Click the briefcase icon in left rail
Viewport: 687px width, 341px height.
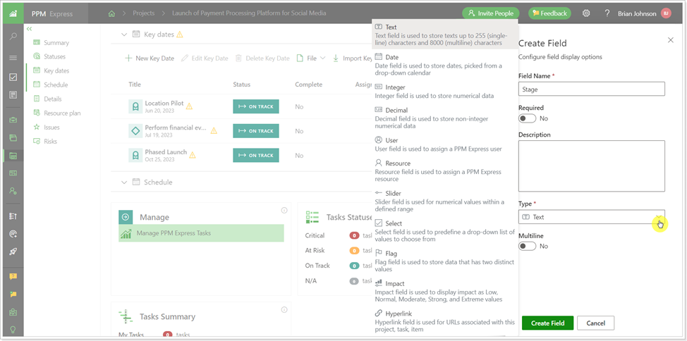click(x=13, y=120)
